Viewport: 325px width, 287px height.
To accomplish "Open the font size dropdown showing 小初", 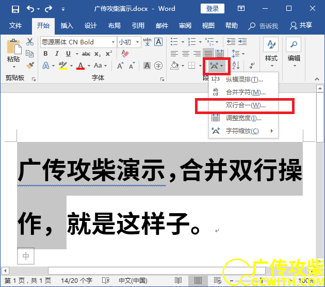I will tap(137, 42).
